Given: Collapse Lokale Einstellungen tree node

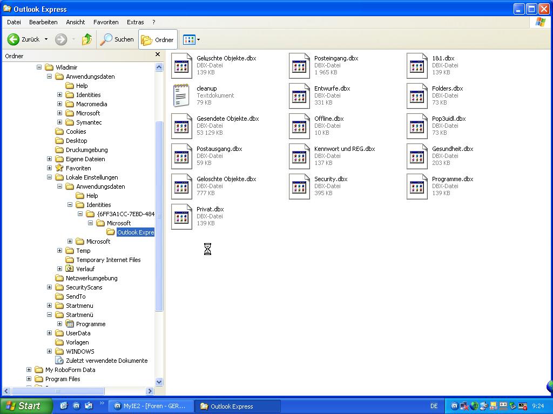Looking at the screenshot, I should pos(49,177).
